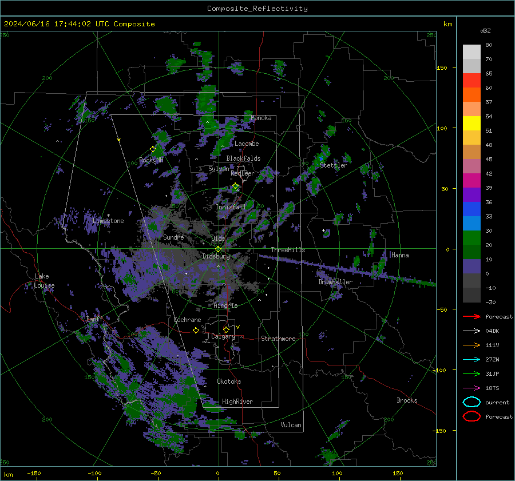The image size is (515, 481).
Task: Click the Calgary city label
Action: (x=223, y=336)
